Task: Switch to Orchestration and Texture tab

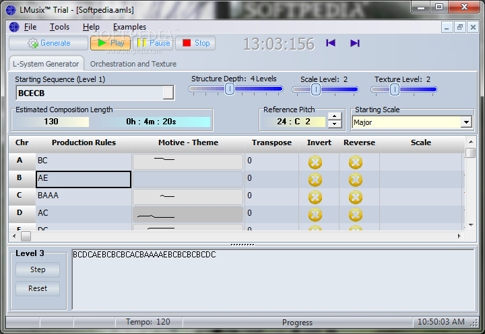Action: tap(133, 64)
